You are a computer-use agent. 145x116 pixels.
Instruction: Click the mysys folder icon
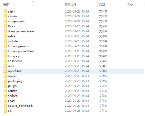coord(5,76)
